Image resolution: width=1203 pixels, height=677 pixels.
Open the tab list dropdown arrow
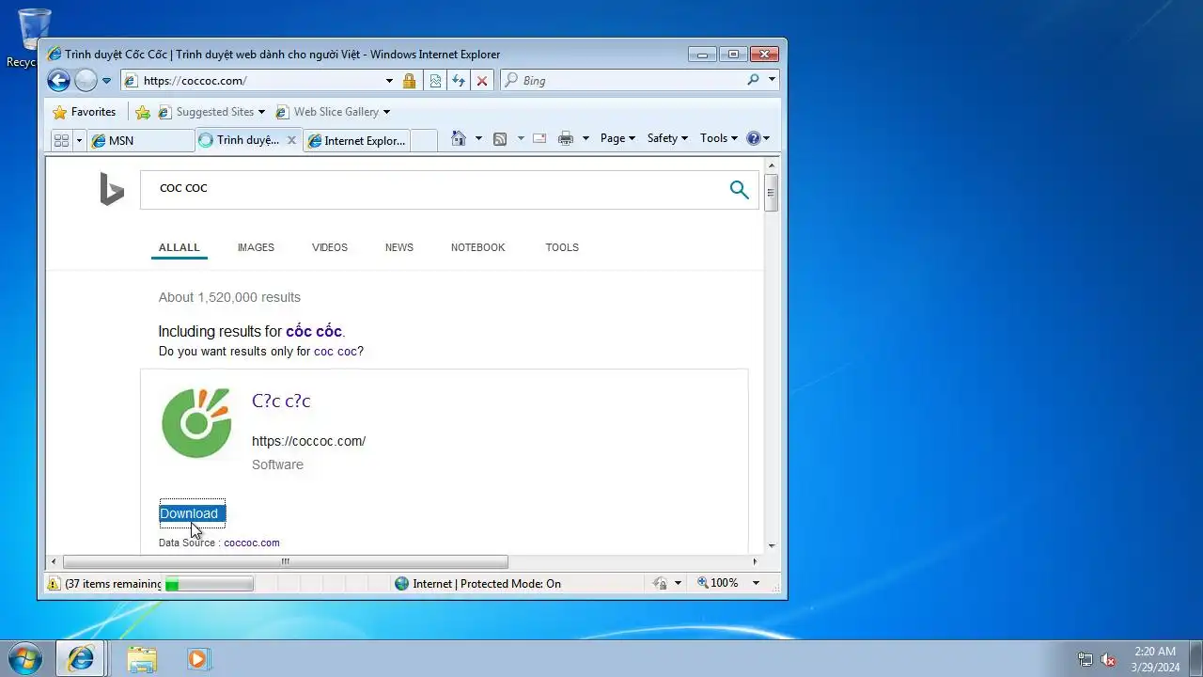point(79,140)
